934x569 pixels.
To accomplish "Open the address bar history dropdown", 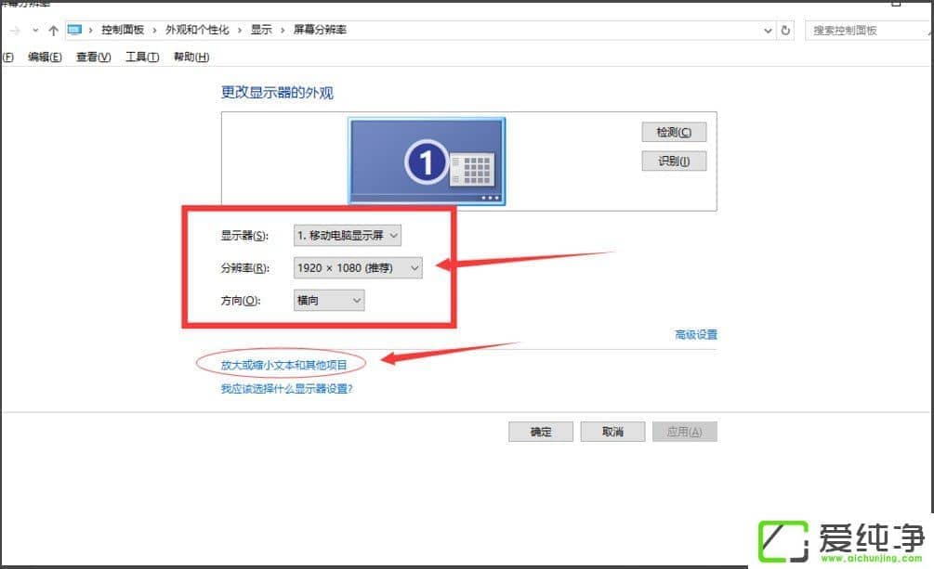I will (767, 29).
